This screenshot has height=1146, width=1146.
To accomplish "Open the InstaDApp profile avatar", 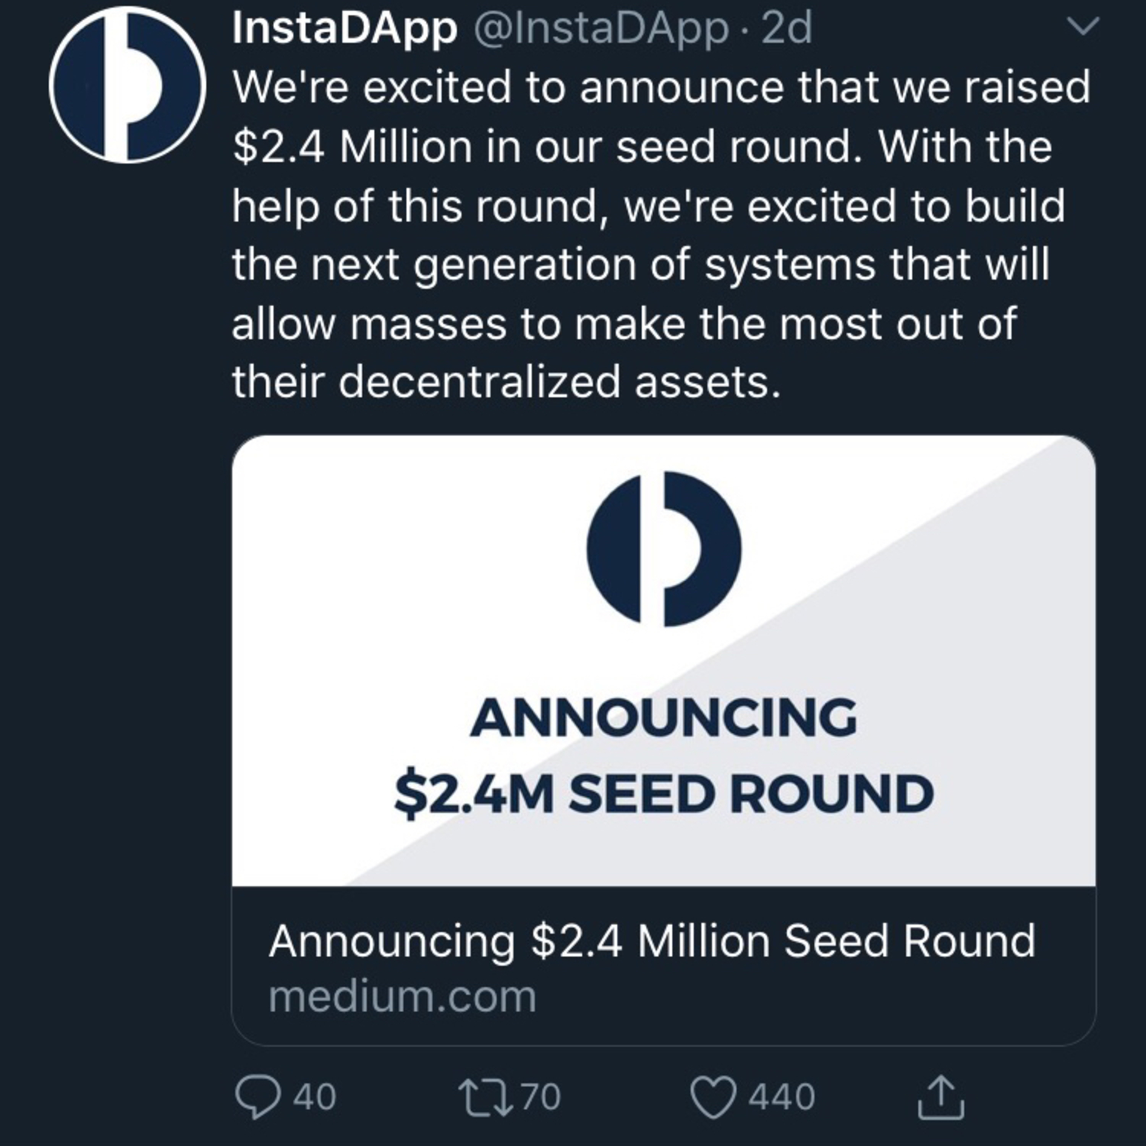I will [127, 84].
